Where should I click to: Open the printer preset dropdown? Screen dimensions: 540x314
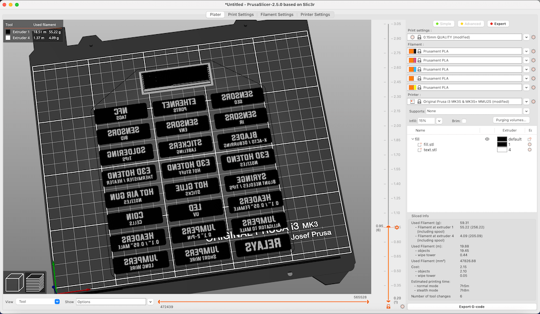point(526,102)
